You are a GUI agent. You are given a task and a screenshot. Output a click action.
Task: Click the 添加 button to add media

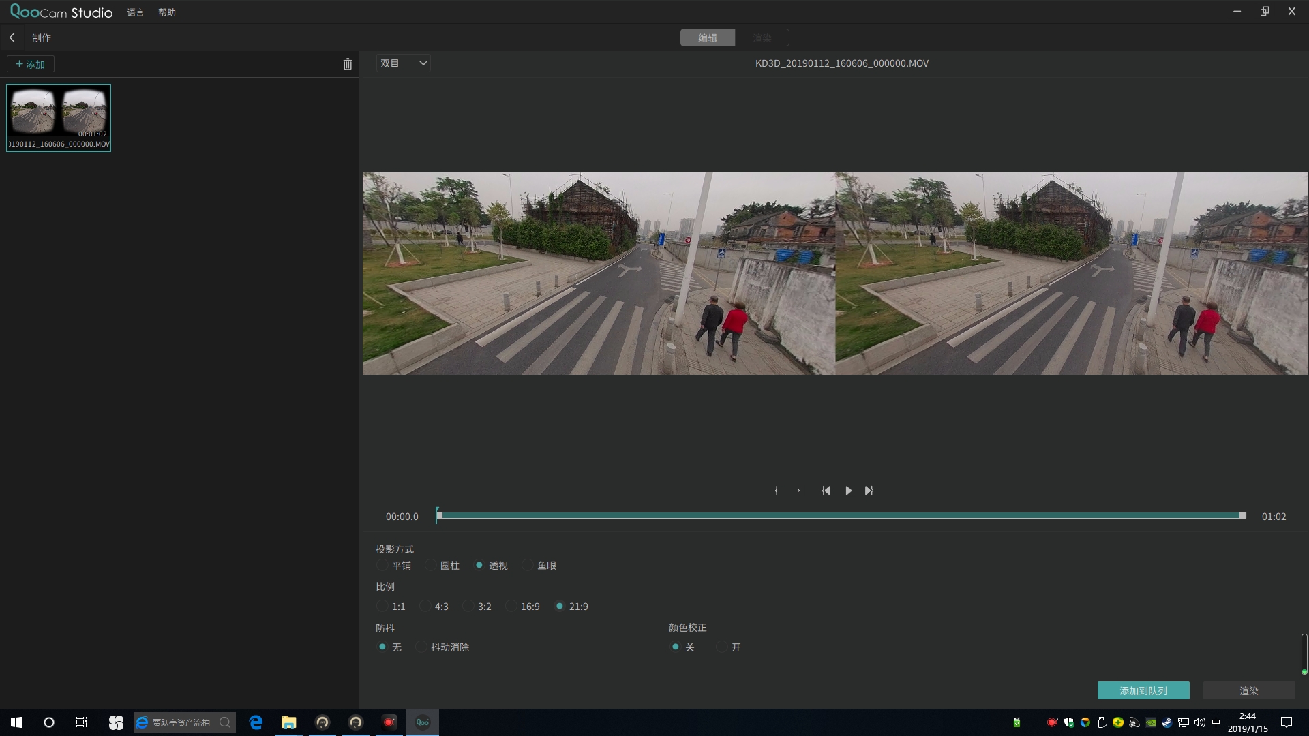[31, 64]
